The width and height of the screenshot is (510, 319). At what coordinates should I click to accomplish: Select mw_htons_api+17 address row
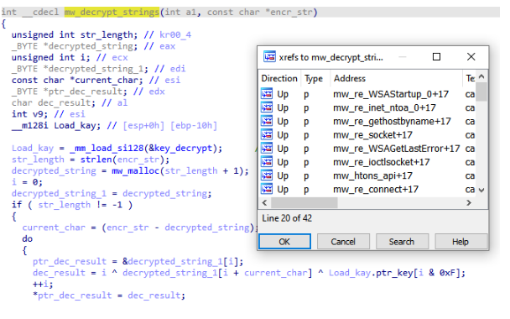pos(372,175)
